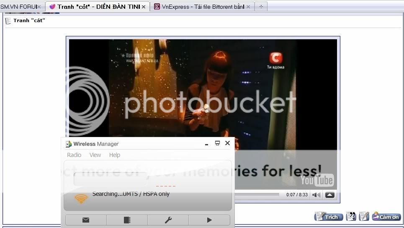
Task: Open the Radio menu
Action: tap(74, 155)
